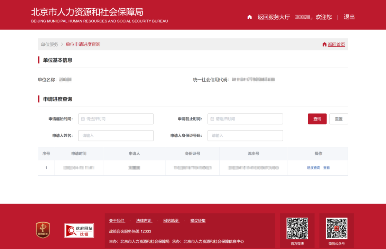
Task: Focus the 申请人姓名 input field
Action: (116, 136)
